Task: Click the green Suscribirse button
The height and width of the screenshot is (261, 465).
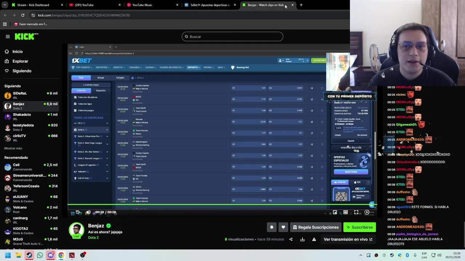Action: [360, 227]
